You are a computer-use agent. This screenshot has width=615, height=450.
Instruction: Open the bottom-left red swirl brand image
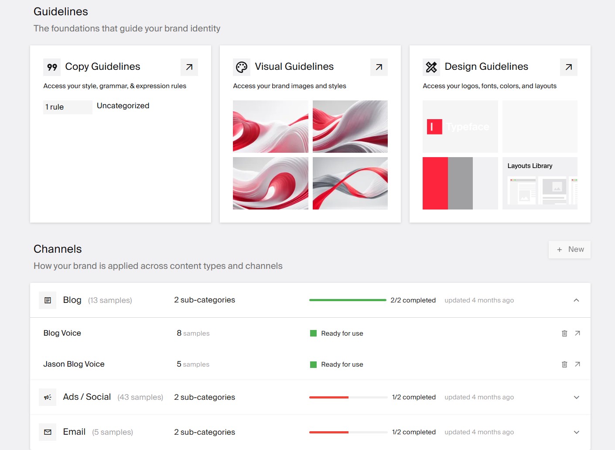tap(270, 183)
